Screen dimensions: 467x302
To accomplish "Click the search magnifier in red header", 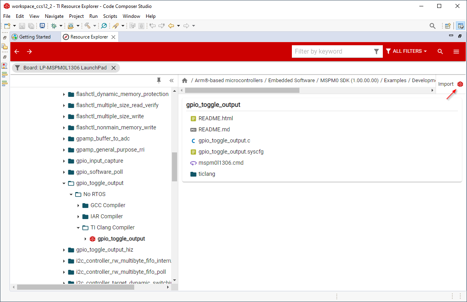I will click(440, 52).
